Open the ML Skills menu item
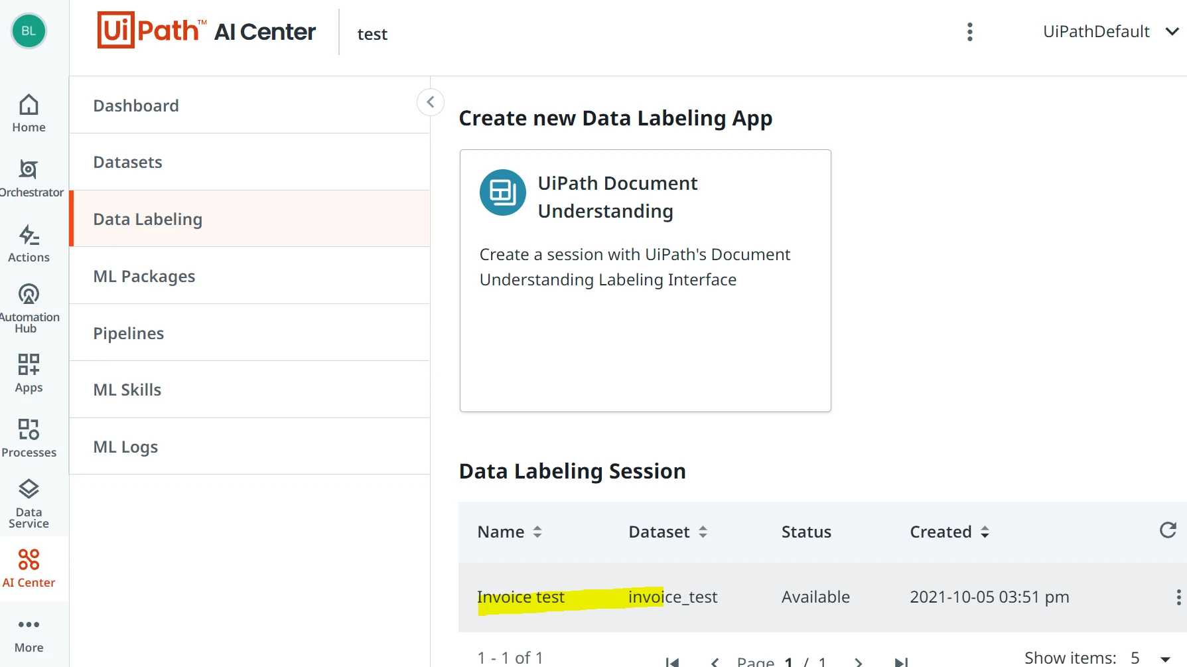1187x667 pixels. coord(249,390)
